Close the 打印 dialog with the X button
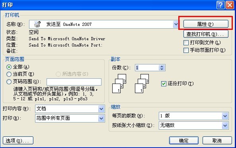Image resolution: width=236 pixels, height=148 pixels. point(230,5)
